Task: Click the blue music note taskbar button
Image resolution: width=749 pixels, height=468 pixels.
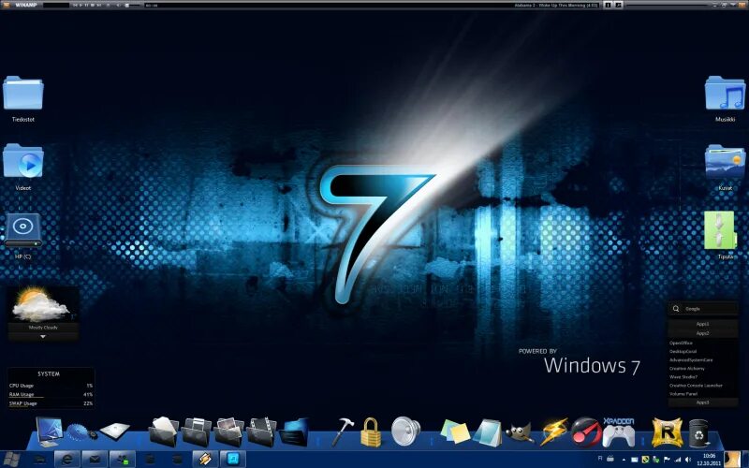Action: [232, 460]
